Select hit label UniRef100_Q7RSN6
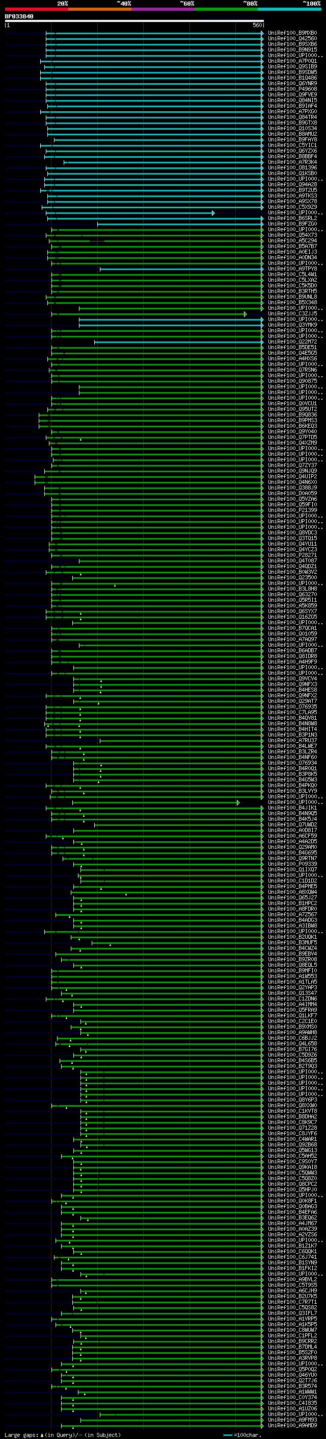 tap(292, 370)
